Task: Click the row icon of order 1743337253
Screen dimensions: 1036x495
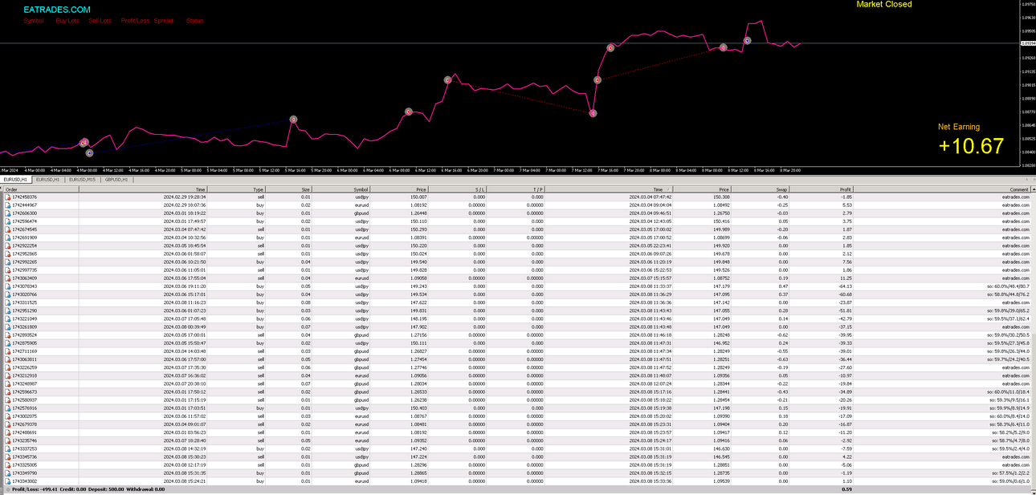Action: [x=8, y=448]
